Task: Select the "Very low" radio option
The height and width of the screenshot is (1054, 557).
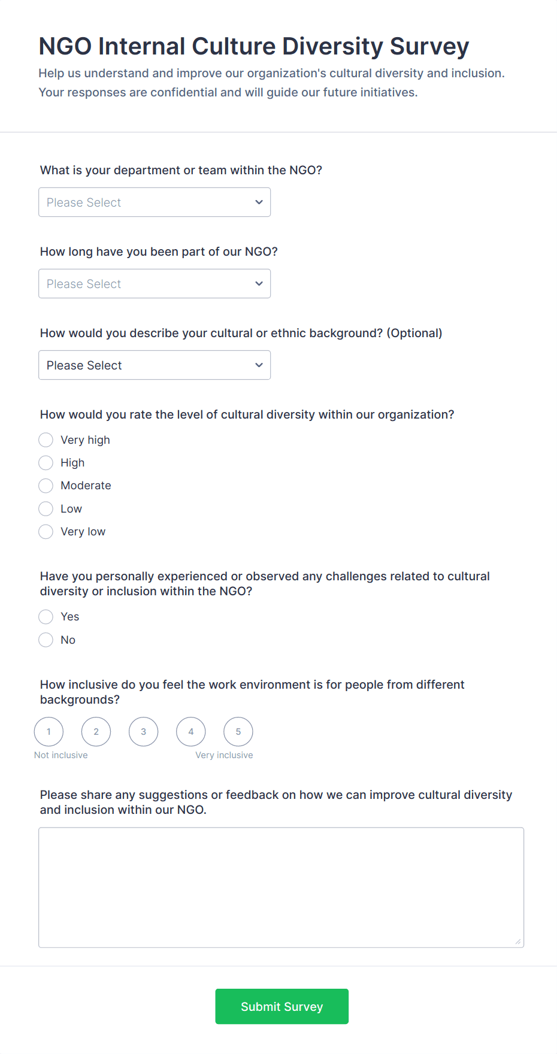Action: tap(46, 532)
